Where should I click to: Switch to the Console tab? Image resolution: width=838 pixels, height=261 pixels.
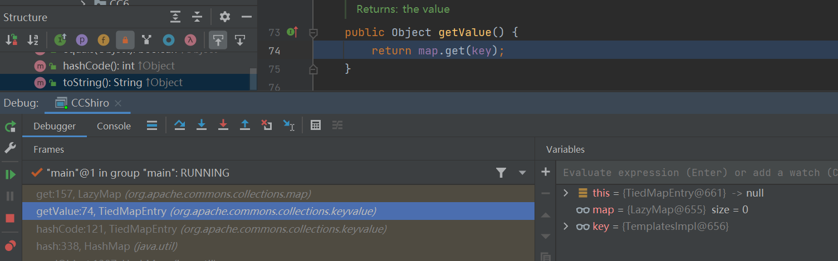coord(114,126)
